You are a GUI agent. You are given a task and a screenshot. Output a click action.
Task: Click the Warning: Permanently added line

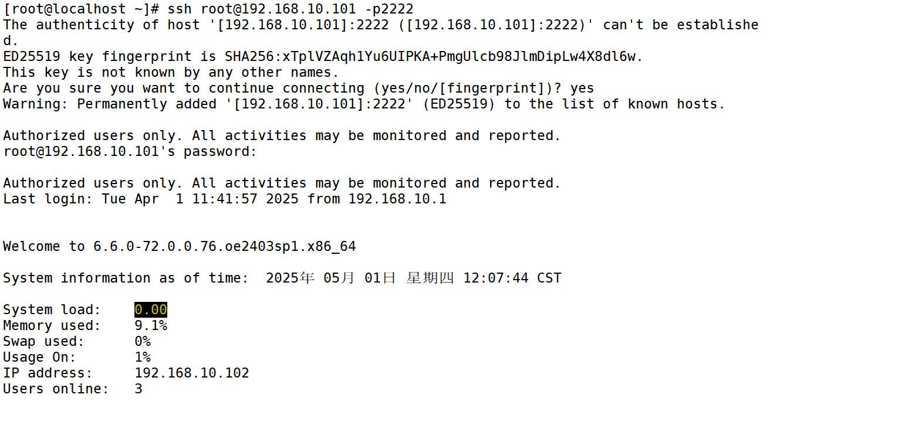364,104
